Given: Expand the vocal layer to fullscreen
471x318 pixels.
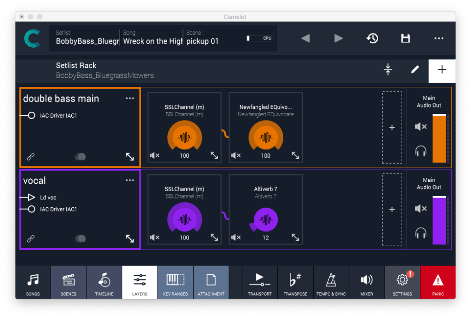Looking at the screenshot, I should pyautogui.click(x=130, y=238).
